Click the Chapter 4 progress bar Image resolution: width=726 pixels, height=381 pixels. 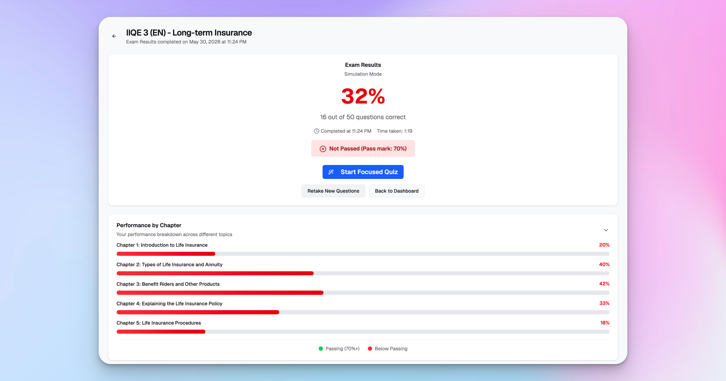point(363,312)
